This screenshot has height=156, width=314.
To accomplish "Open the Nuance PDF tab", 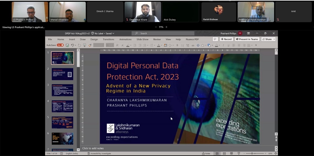I will click(192, 39).
